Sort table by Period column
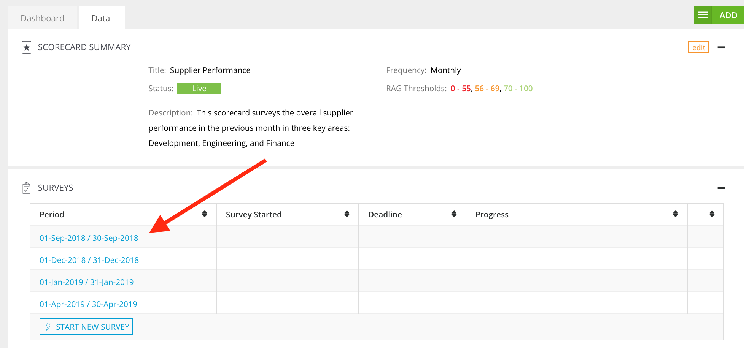744x348 pixels. pyautogui.click(x=205, y=214)
